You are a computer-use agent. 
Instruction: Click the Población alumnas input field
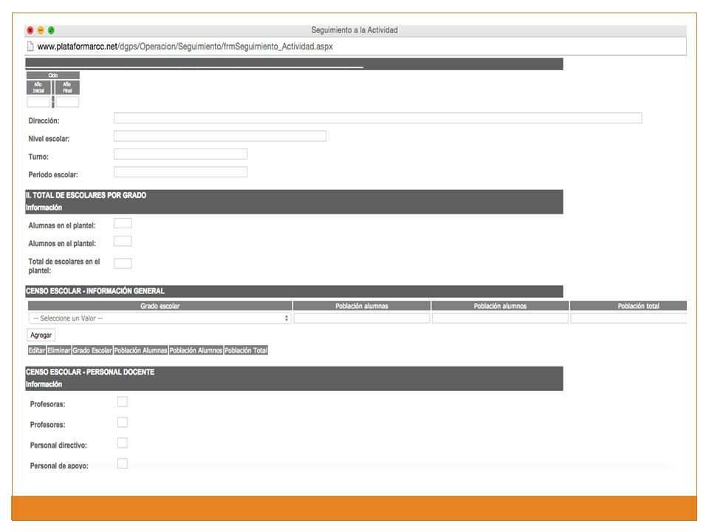(362, 318)
